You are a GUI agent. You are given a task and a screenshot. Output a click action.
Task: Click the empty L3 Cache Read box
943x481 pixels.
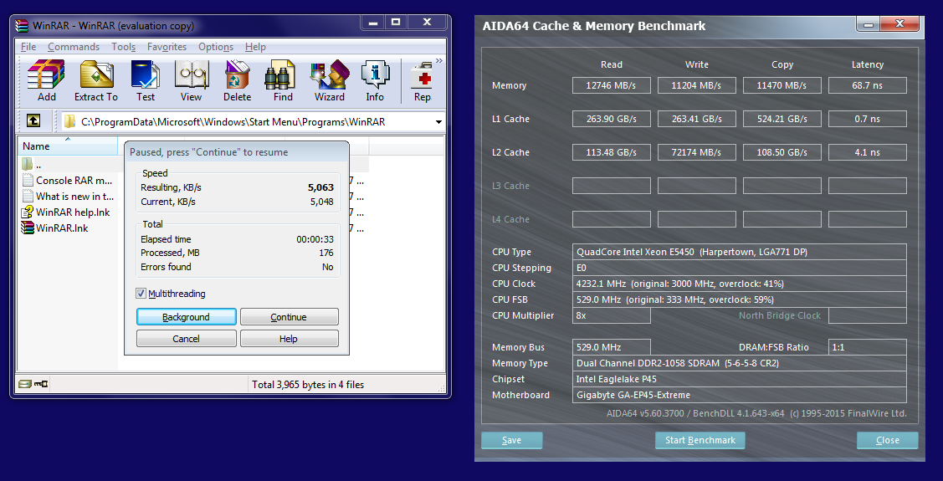611,186
